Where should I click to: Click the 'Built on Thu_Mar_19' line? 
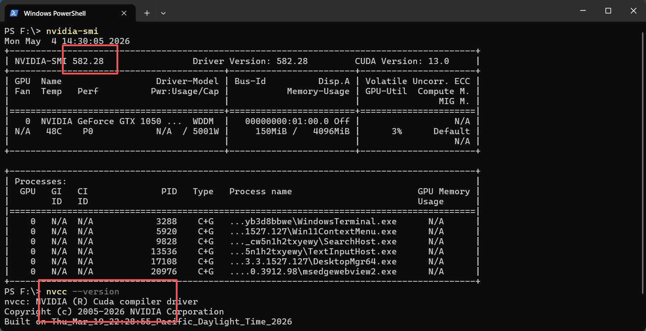(148, 321)
